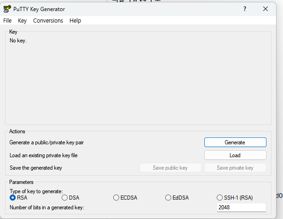This screenshot has width=283, height=219.
Task: Open the Conversions menu
Action: coord(48,21)
